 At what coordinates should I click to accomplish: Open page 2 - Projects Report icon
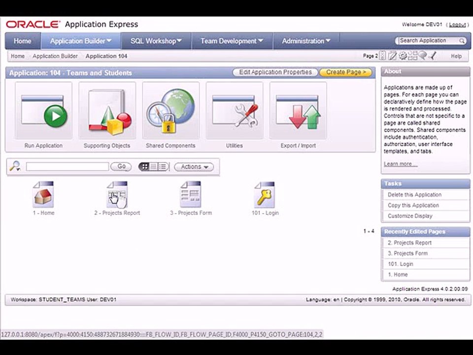tap(117, 194)
